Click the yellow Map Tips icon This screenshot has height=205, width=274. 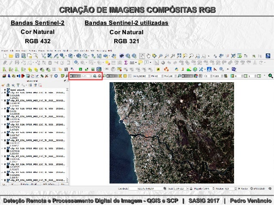pyautogui.click(x=140, y=62)
